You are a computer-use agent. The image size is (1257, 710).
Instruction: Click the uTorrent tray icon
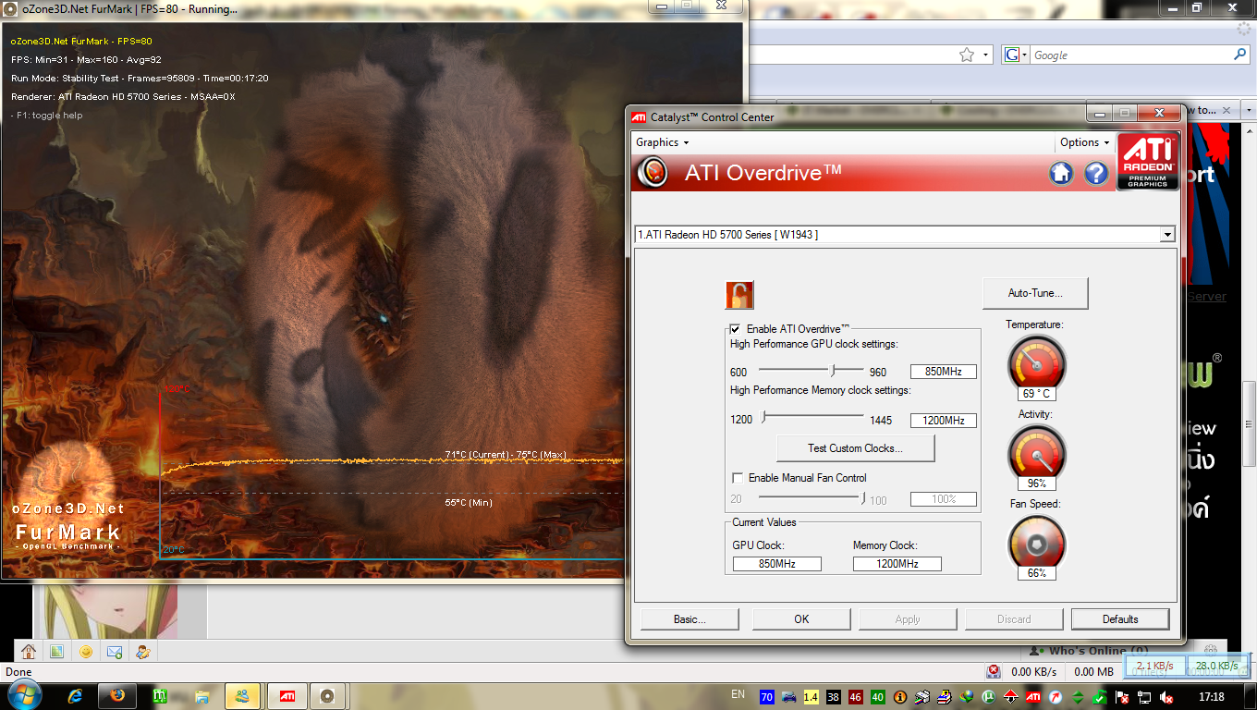coord(989,697)
